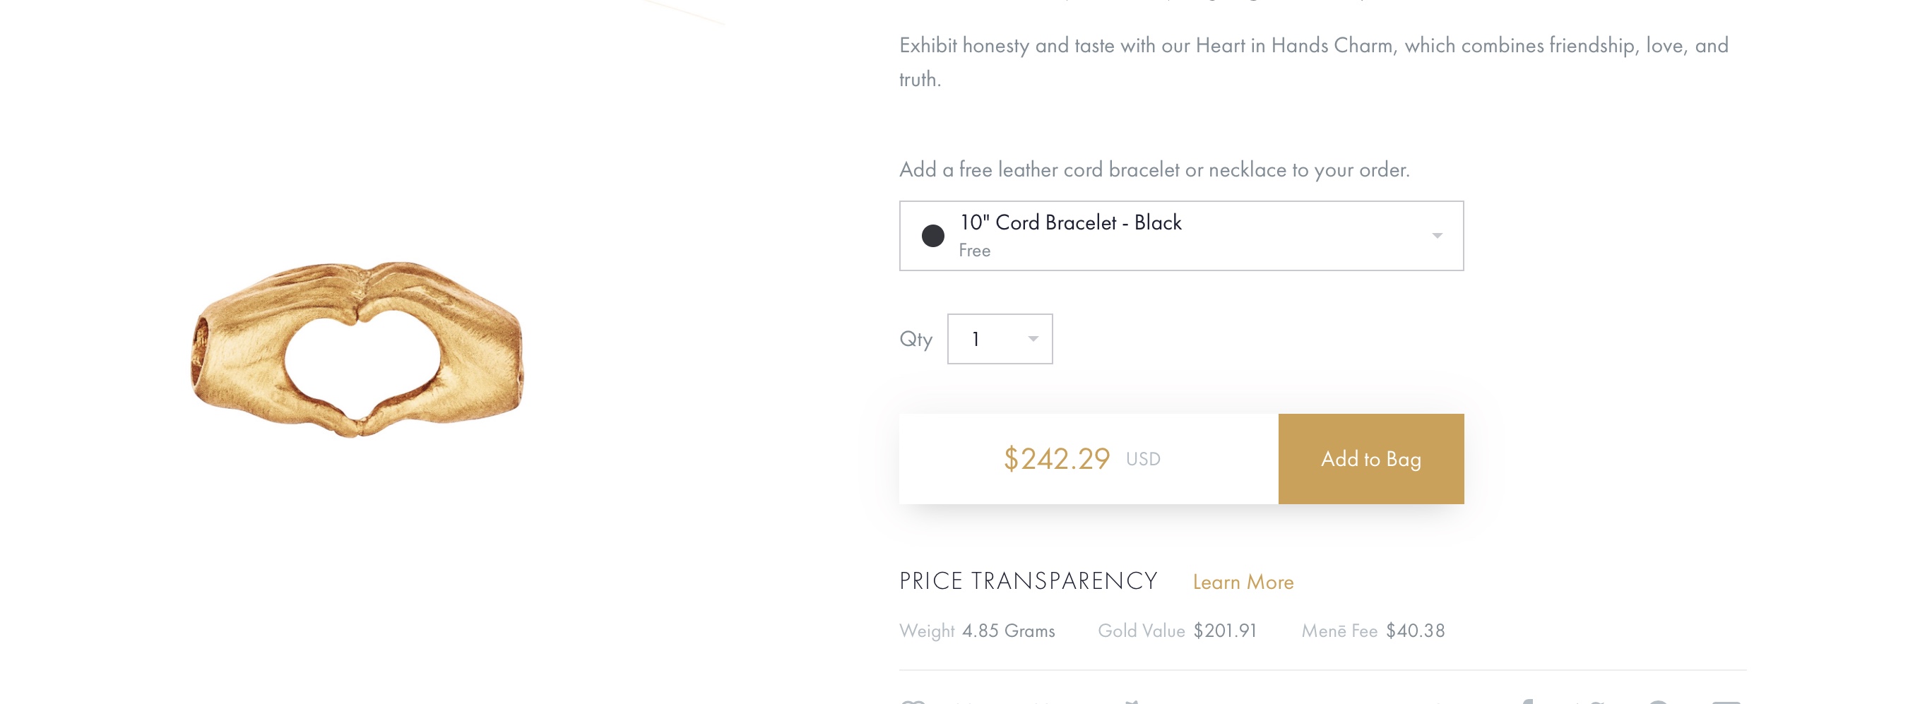
Task: Click the PRICE TRANSPARENCY heading
Action: pos(1028,581)
